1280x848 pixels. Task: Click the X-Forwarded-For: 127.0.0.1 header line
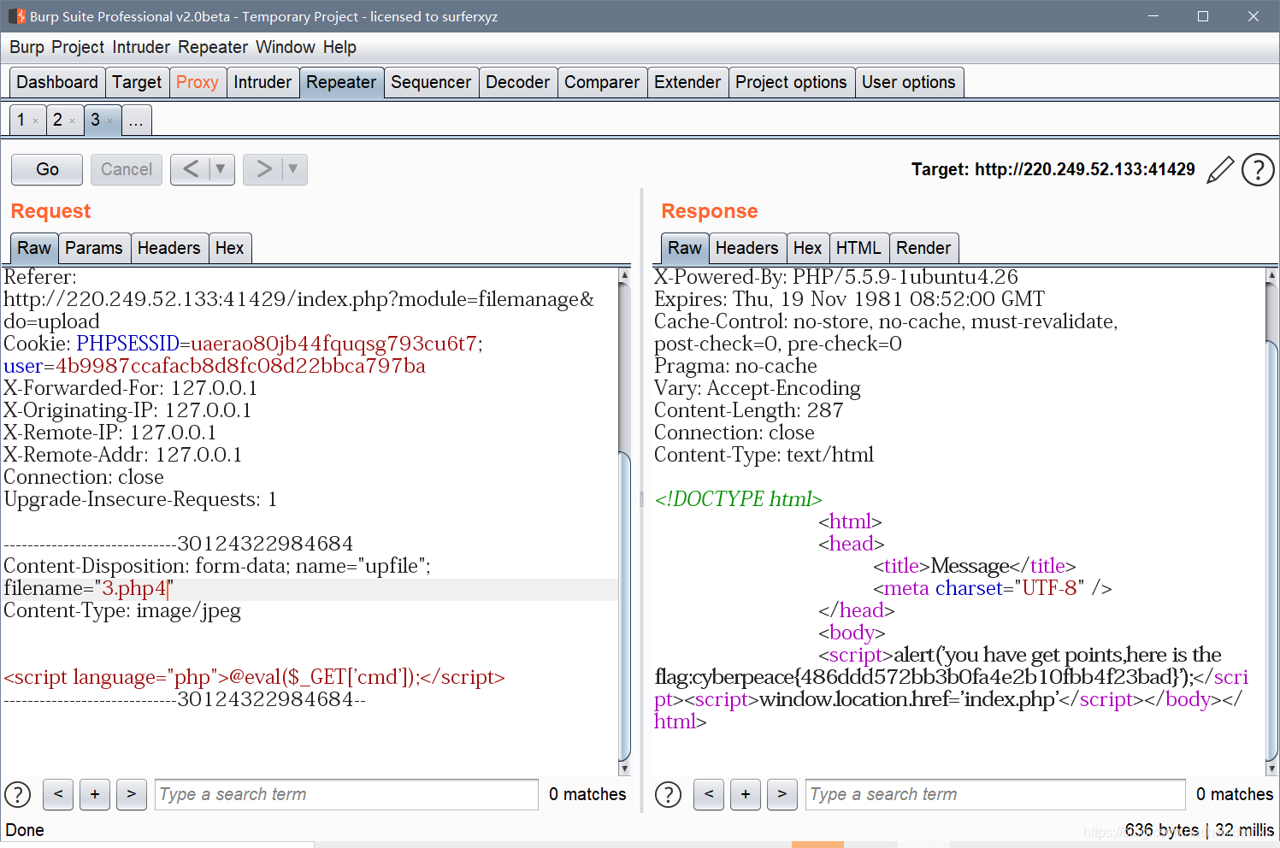pyautogui.click(x=131, y=388)
